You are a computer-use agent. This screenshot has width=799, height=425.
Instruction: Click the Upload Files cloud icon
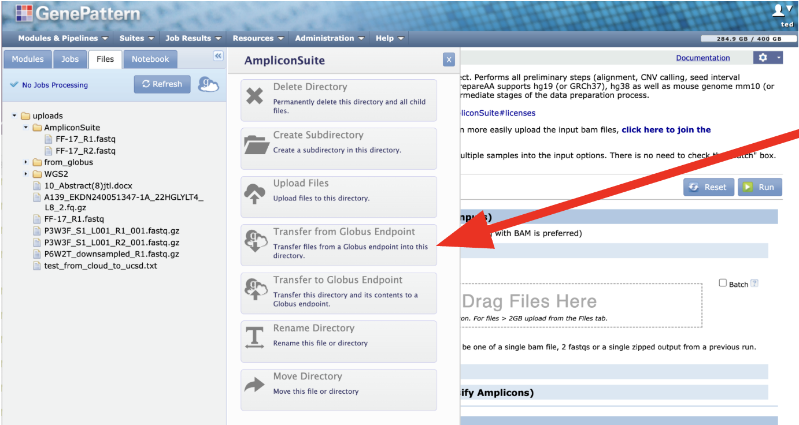(x=255, y=194)
